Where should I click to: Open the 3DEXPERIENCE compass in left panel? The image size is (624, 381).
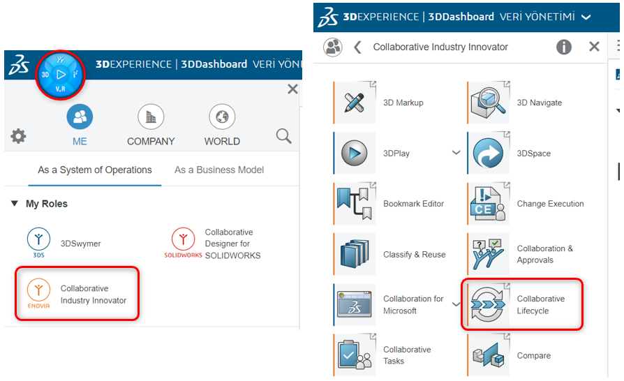tap(61, 75)
